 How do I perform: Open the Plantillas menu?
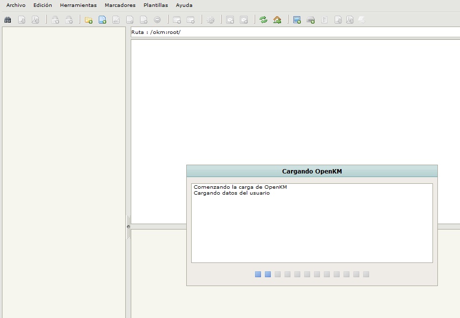pyautogui.click(x=155, y=5)
